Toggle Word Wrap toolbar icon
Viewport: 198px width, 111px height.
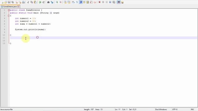(73, 2)
